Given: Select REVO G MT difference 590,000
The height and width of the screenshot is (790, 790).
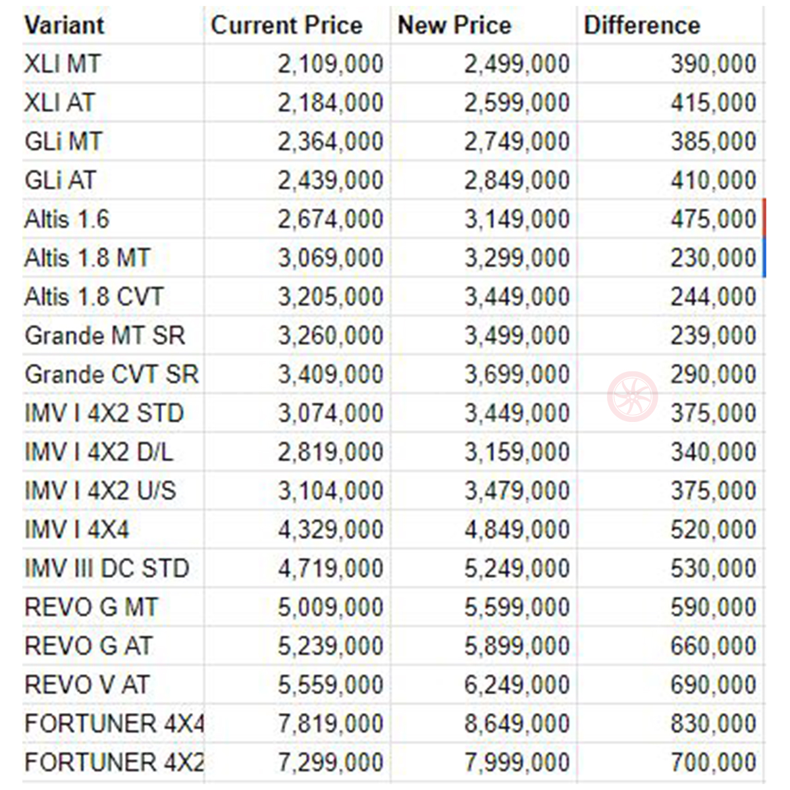Looking at the screenshot, I should 671,608.
